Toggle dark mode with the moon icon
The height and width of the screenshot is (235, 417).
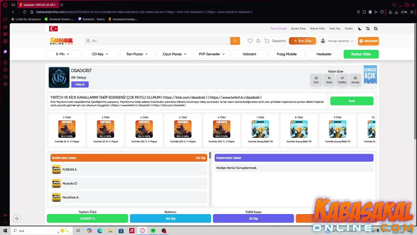pos(360,28)
